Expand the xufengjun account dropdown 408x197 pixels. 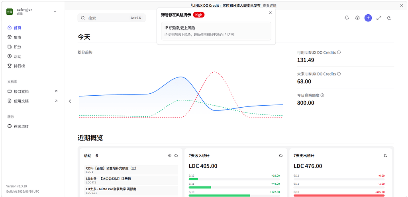(x=55, y=12)
